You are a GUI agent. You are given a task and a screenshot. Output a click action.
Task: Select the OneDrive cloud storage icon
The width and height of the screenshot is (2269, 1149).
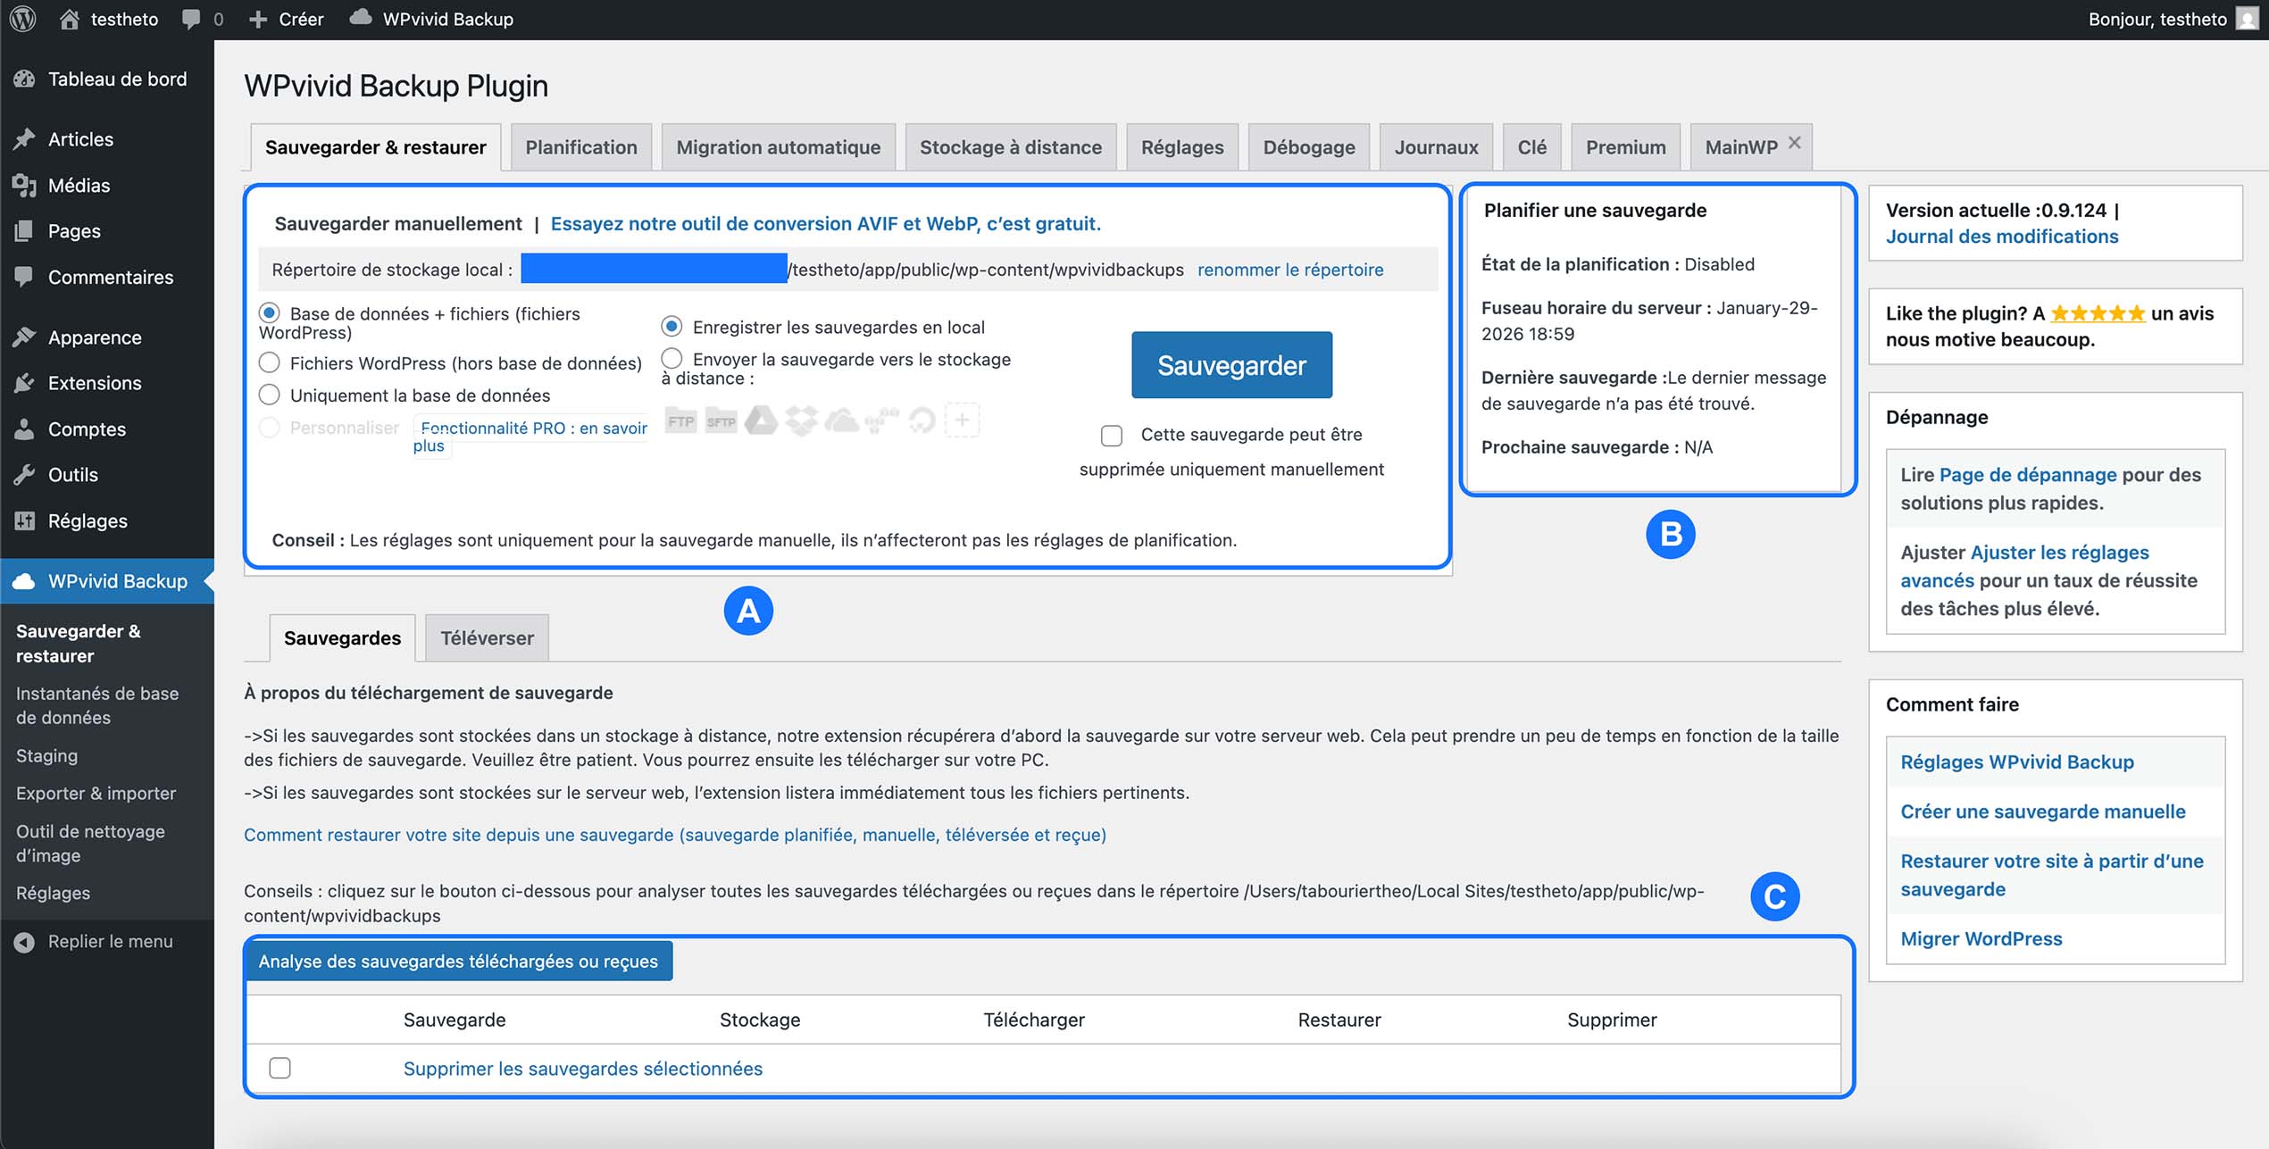[840, 420]
